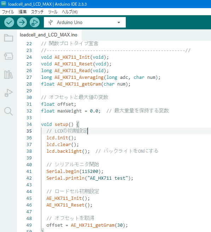Open the ファイル menu
This screenshot has width=211, height=232.
pyautogui.click(x=8, y=12)
